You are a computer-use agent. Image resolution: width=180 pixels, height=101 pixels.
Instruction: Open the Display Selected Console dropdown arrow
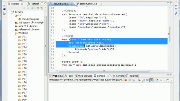pos(164,80)
